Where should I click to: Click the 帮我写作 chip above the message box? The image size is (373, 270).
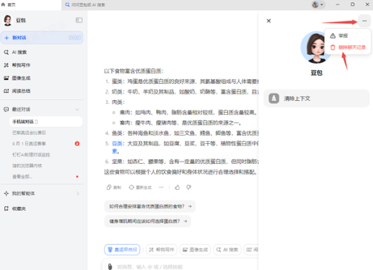(161, 250)
